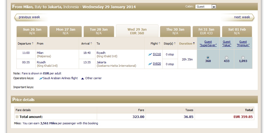Sort by Duration column arrows
This screenshot has width=266, height=133.
click(x=194, y=43)
